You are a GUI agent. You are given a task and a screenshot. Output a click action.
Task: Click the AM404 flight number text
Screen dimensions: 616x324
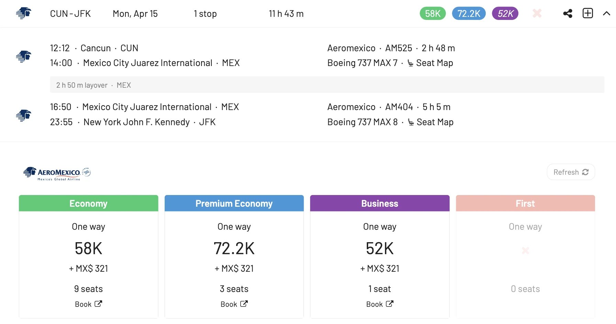tap(399, 107)
